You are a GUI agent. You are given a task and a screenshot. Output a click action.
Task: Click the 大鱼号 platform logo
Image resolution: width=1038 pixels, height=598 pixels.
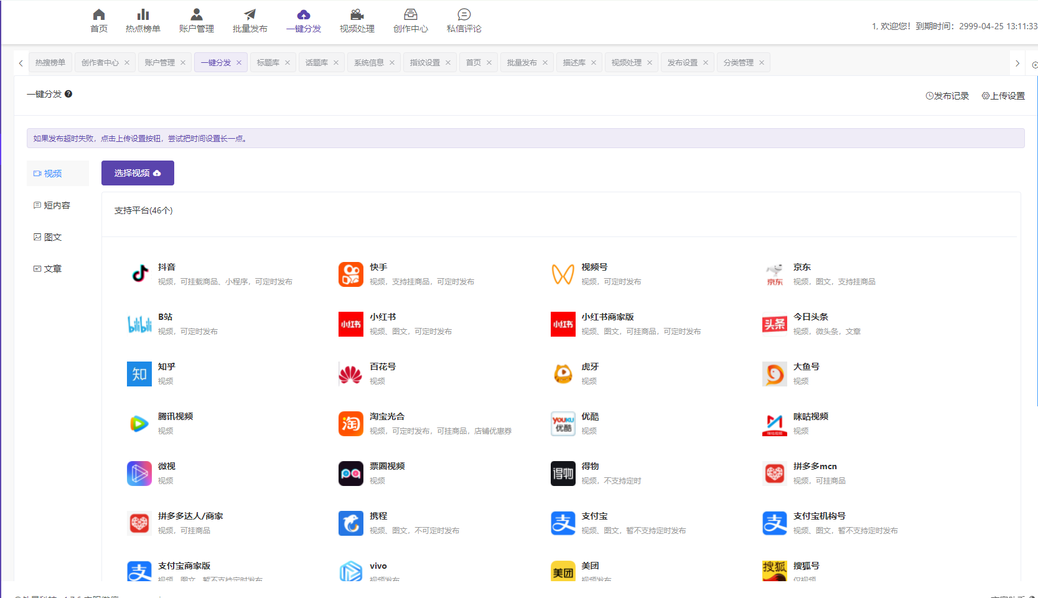(775, 374)
